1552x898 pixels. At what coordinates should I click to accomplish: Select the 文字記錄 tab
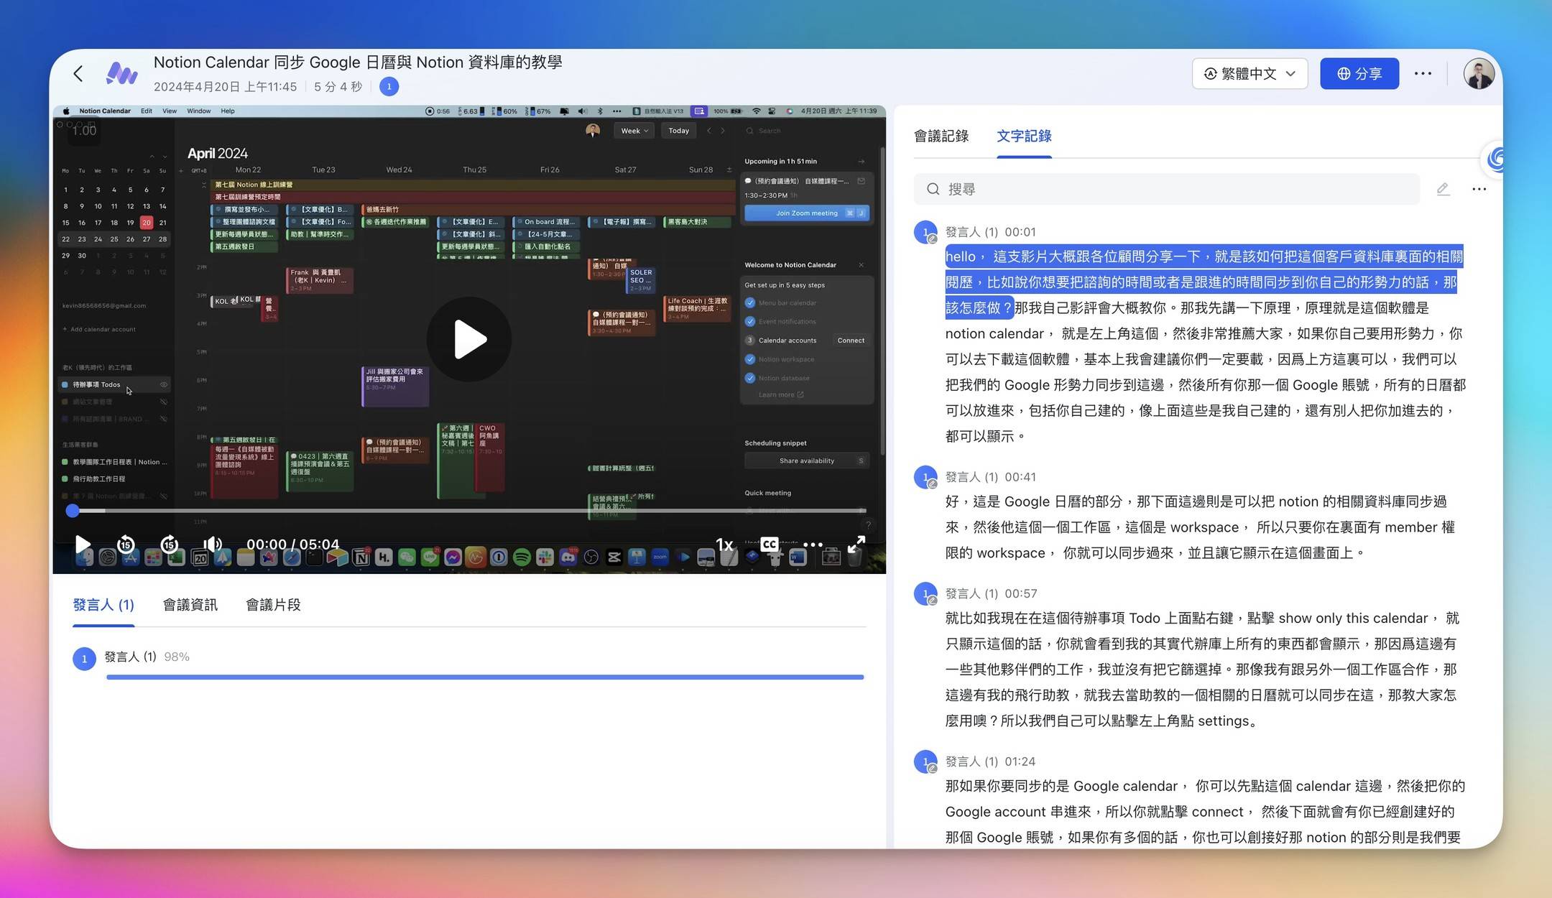[1024, 136]
